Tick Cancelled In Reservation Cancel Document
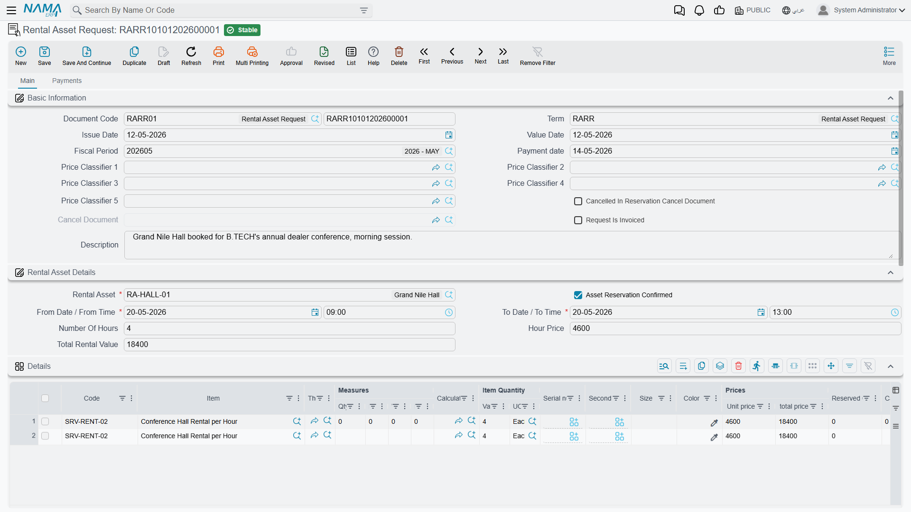The width and height of the screenshot is (911, 512). 578,201
